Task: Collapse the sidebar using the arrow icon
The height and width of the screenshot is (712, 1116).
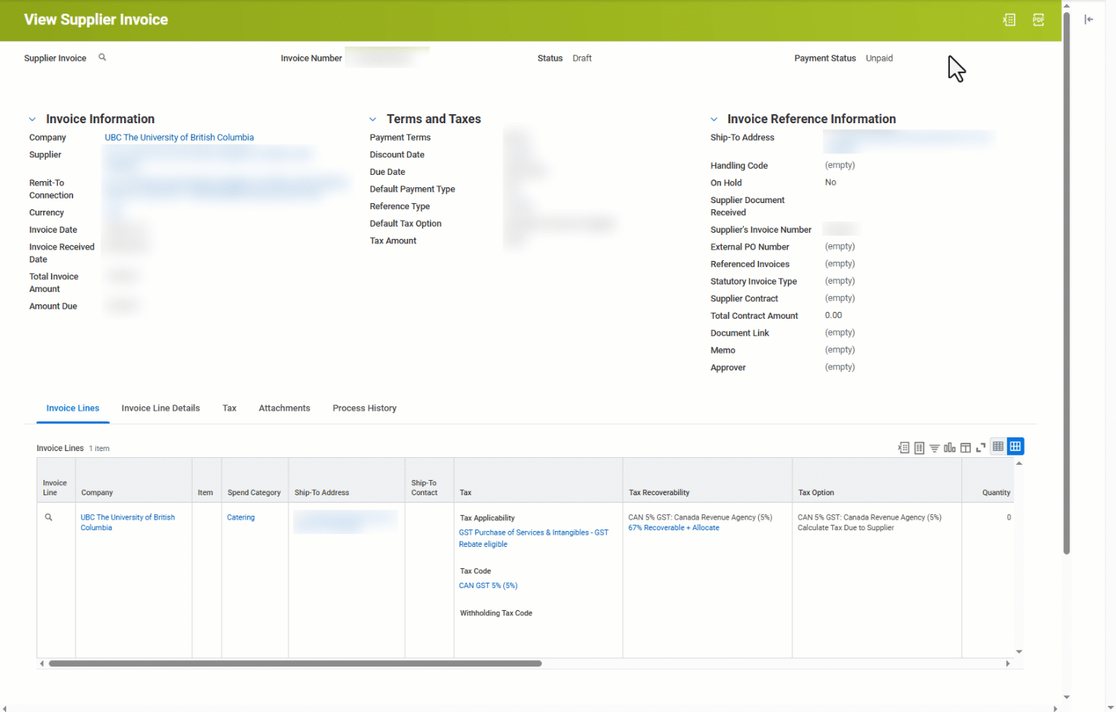Action: coord(1089,19)
